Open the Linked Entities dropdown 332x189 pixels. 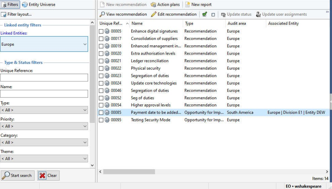click(x=44, y=44)
